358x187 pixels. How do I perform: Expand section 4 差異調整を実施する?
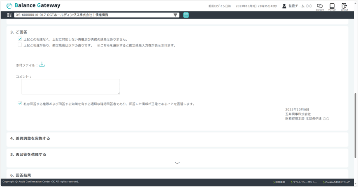click(30, 139)
